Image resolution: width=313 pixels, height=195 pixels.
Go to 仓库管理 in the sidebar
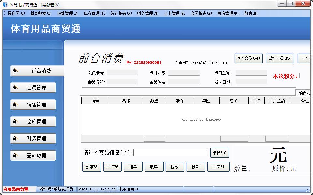[33, 122]
